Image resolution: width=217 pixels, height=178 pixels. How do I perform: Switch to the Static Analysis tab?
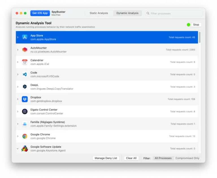99,13
